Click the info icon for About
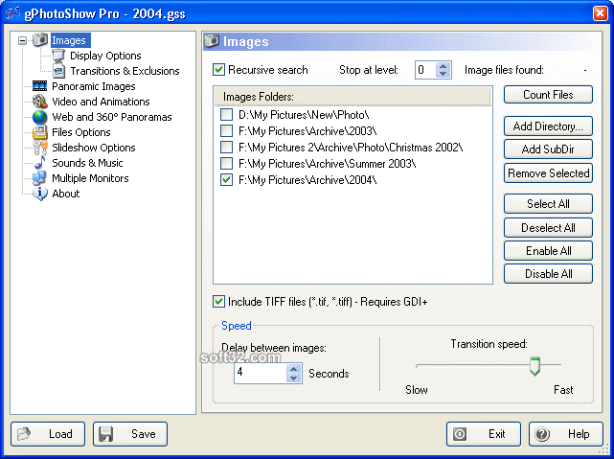 [40, 193]
